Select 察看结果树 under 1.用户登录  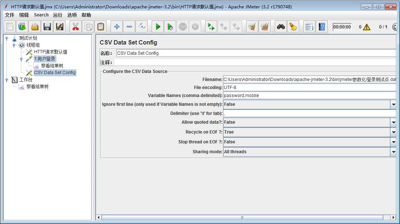click(x=52, y=66)
